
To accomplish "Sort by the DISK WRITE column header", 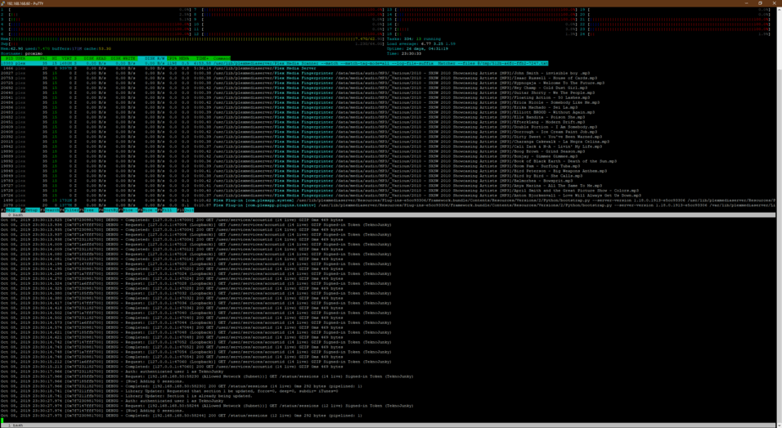I will [x=124, y=58].
